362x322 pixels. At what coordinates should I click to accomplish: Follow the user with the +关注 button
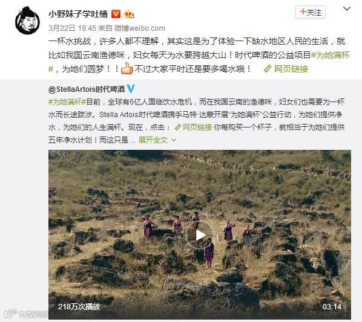(311, 12)
